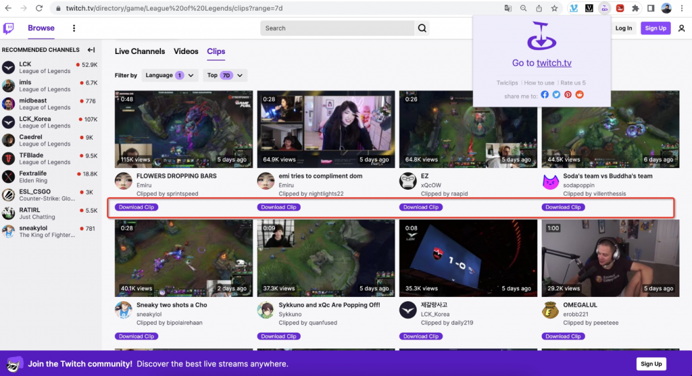This screenshot has height=376, width=692.
Task: Open the Top 7D range dropdown
Action: pos(224,76)
